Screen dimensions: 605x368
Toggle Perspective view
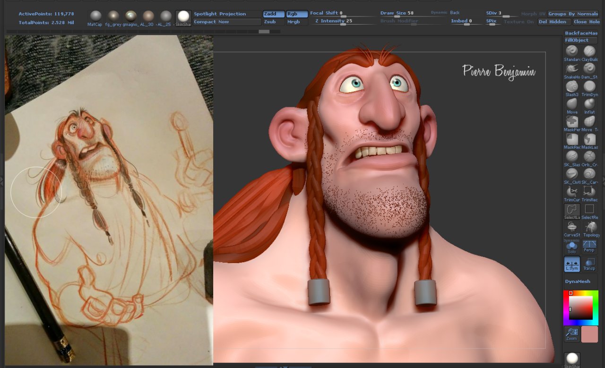[x=589, y=247]
